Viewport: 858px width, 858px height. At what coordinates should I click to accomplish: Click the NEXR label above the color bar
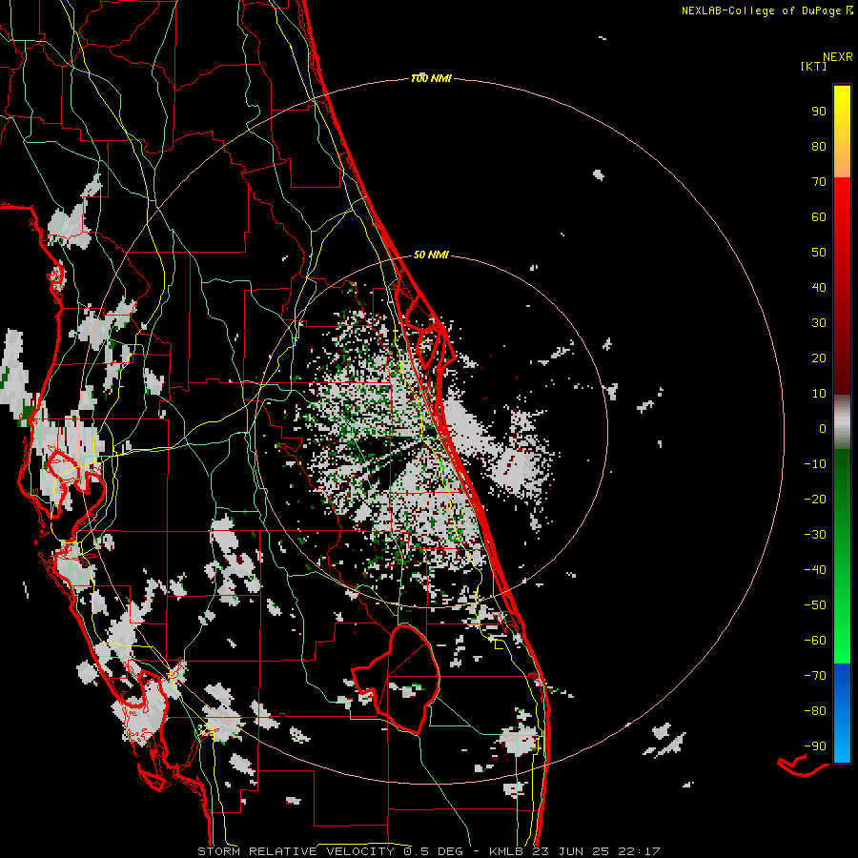838,57
